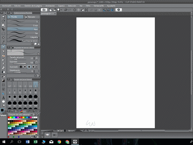Choose third anti-aliasing option in Suavizado
Screen dimensions: 193x145
pos(29,67)
